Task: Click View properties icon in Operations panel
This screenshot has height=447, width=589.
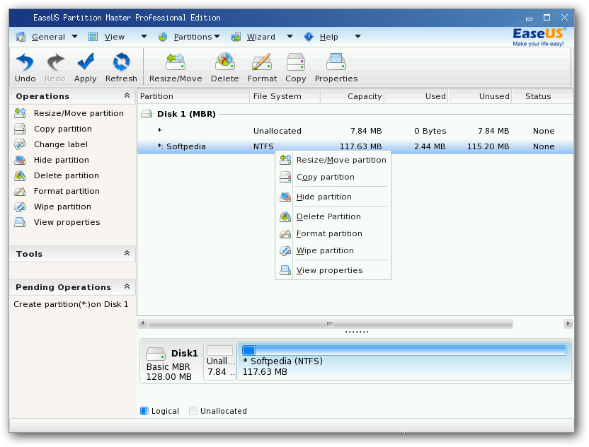Action: tap(20, 222)
